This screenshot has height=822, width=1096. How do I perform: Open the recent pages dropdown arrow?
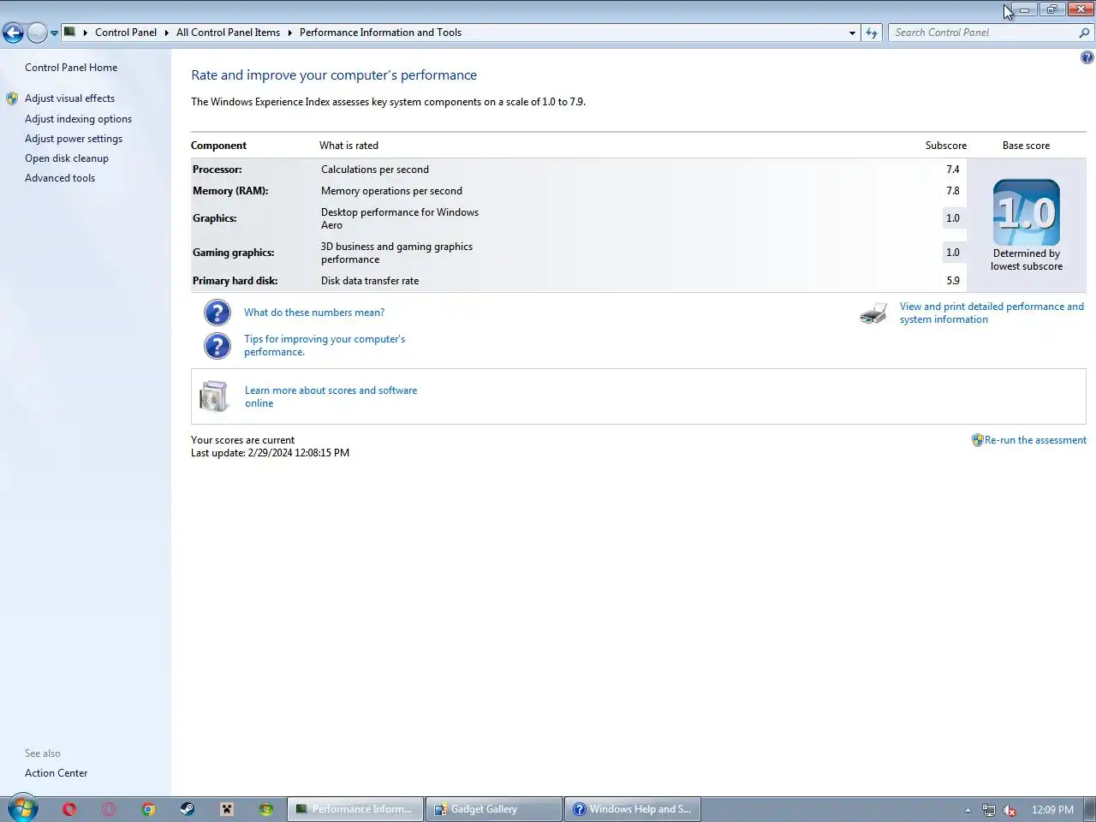point(54,33)
